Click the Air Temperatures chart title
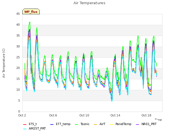 (x=89, y=3)
